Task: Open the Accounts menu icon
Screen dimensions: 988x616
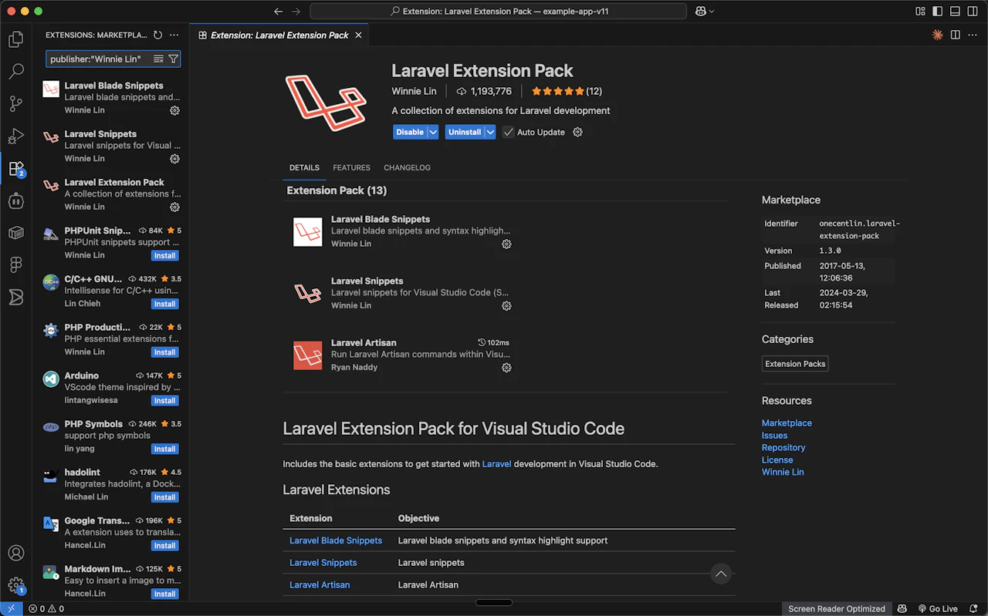Action: tap(16, 553)
